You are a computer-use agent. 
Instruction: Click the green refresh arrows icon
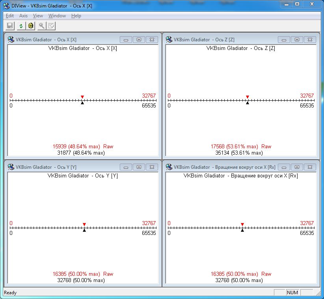pyautogui.click(x=21, y=26)
